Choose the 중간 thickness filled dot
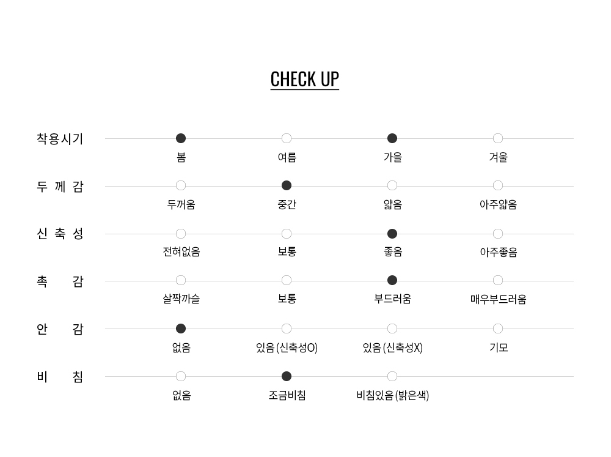Screen dimensions: 611x457 [287, 185]
